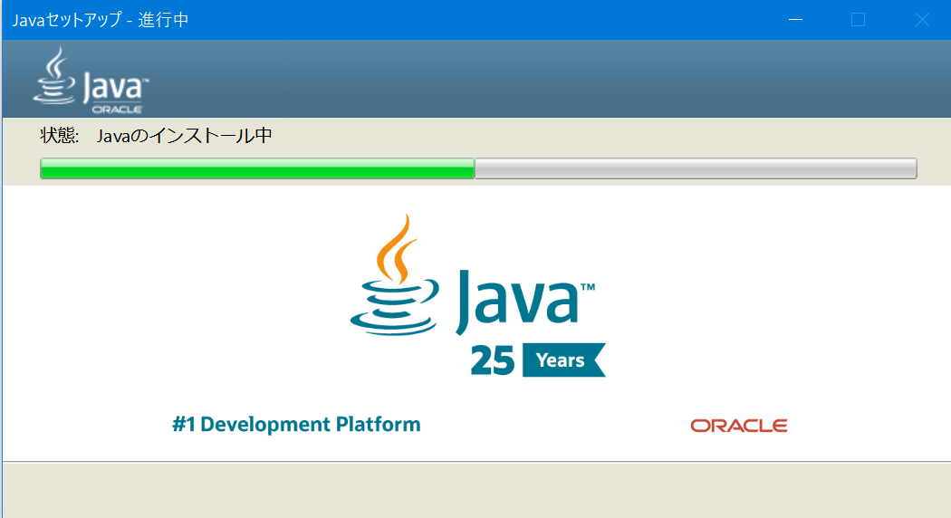The image size is (951, 518).
Task: Click the Java Oracle logo in header
Action: pyautogui.click(x=91, y=81)
